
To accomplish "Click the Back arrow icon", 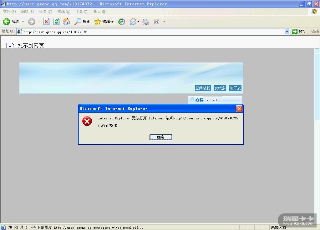I will [6, 22].
